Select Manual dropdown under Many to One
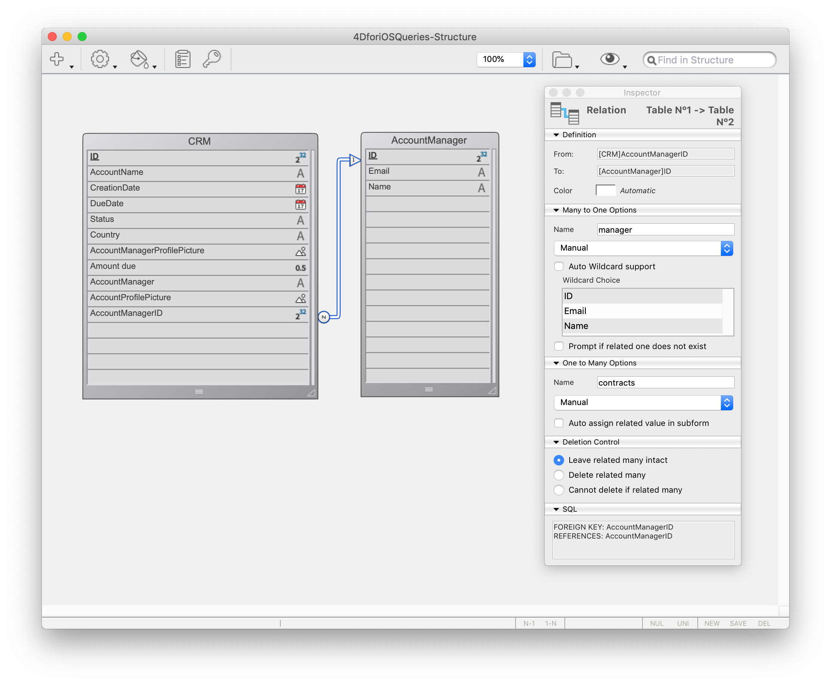 (645, 246)
